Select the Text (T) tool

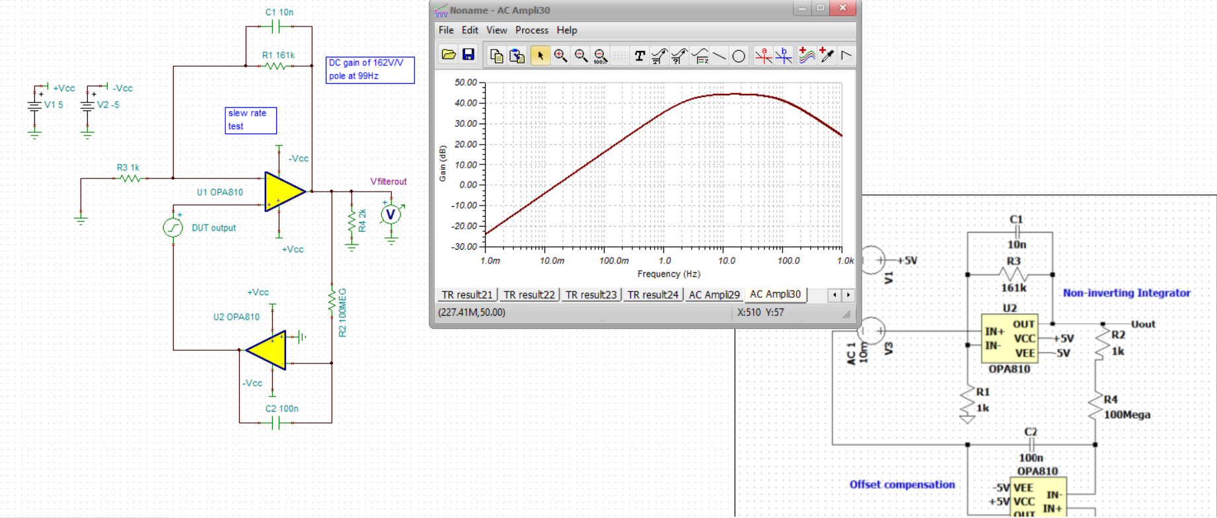(640, 56)
